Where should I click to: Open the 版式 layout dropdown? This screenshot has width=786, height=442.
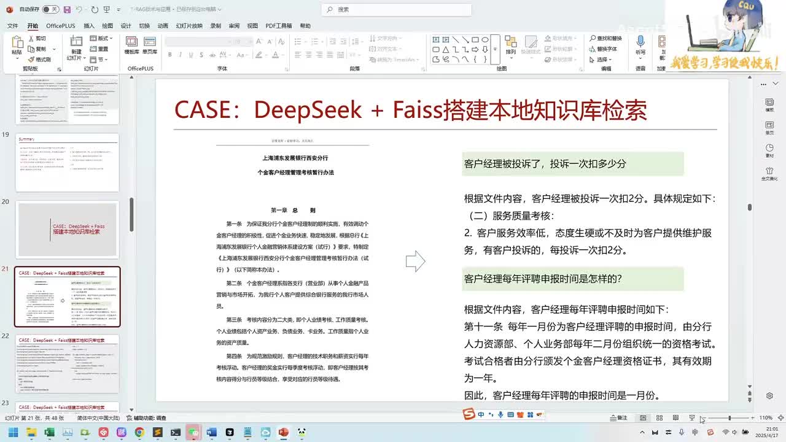102,38
